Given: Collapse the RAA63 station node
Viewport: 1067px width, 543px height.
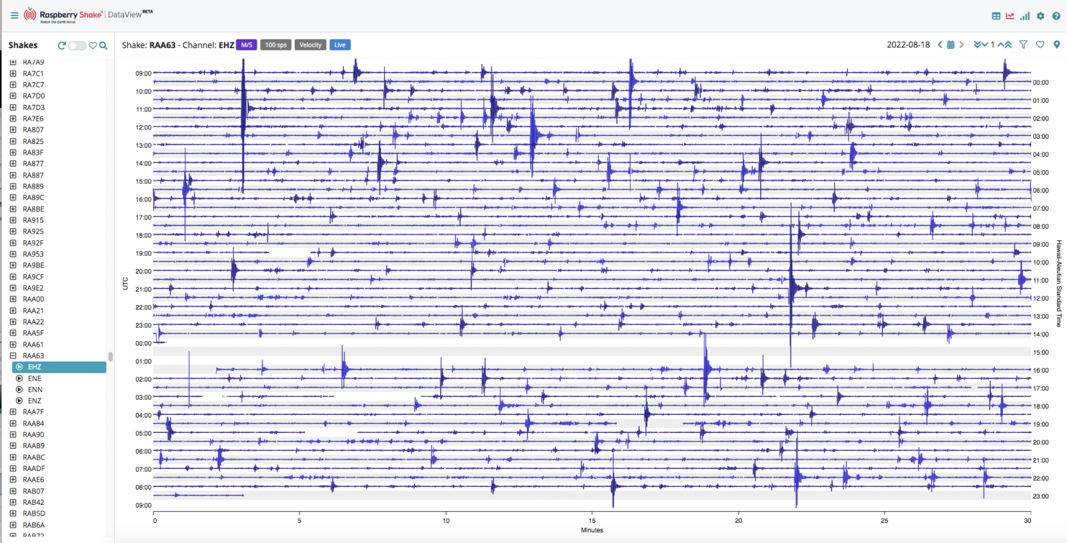Looking at the screenshot, I should (13, 356).
